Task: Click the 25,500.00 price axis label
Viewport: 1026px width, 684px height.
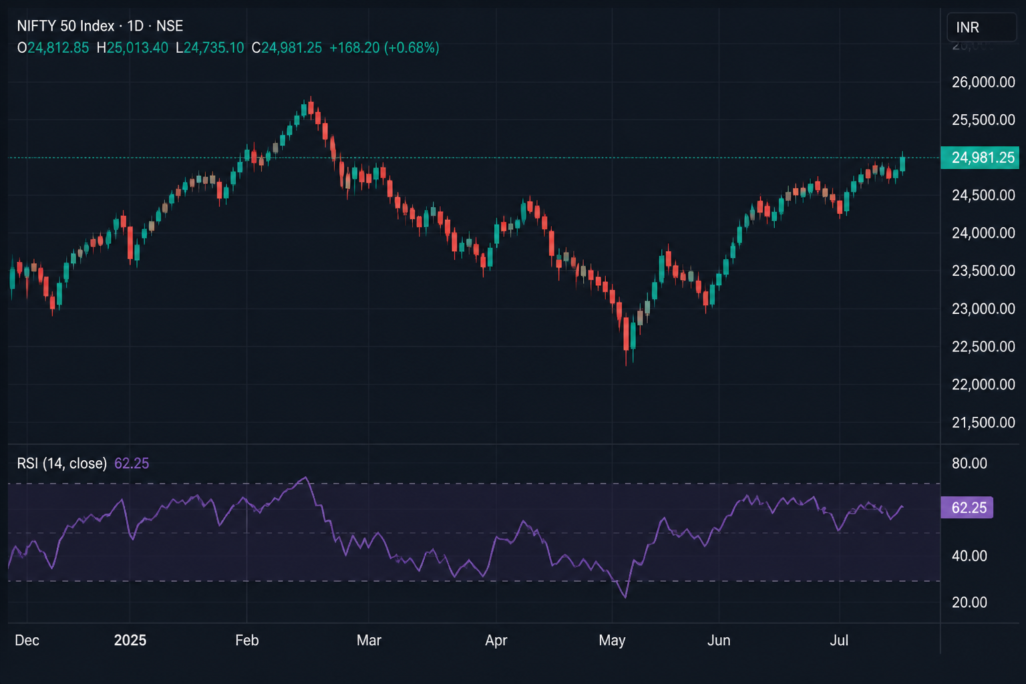Action: click(x=983, y=120)
